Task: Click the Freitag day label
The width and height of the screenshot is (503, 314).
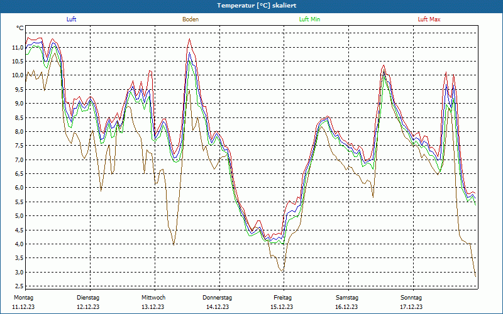Action: click(x=282, y=298)
